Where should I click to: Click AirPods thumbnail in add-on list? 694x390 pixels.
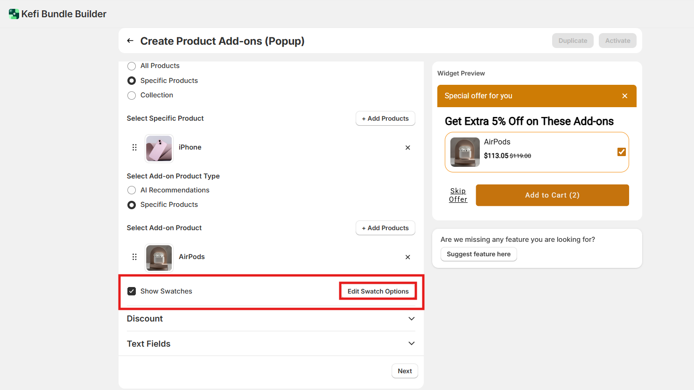click(159, 258)
